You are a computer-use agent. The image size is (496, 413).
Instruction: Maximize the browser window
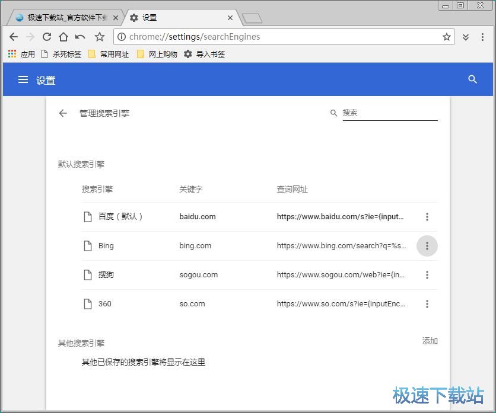(460, 5)
